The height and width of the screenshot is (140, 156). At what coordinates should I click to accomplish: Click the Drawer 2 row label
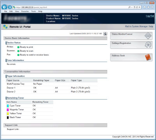pos(11,92)
